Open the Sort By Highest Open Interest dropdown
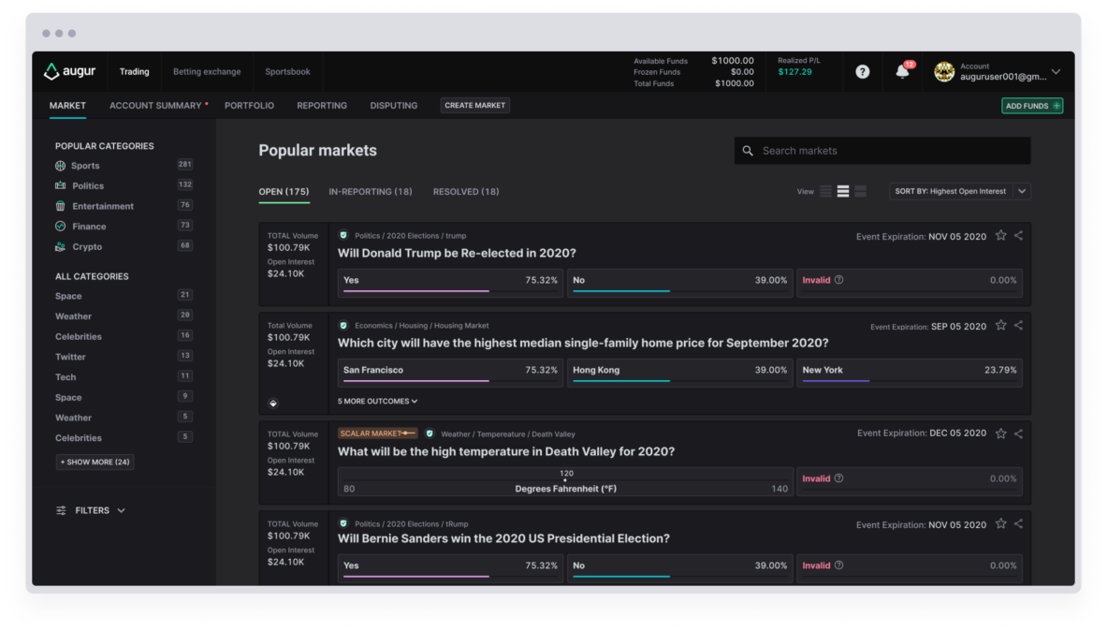 (960, 191)
